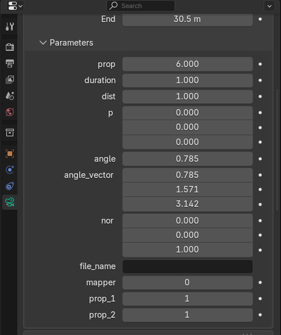Click the second p value field
Viewport: 281px width, 335px height.
[x=187, y=127]
